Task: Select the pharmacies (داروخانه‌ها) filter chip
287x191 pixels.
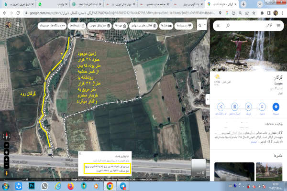Action: (77, 26)
